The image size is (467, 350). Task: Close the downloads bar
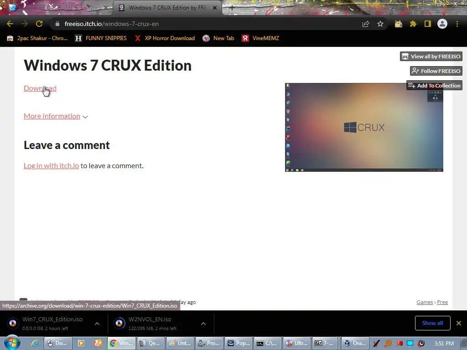click(459, 323)
